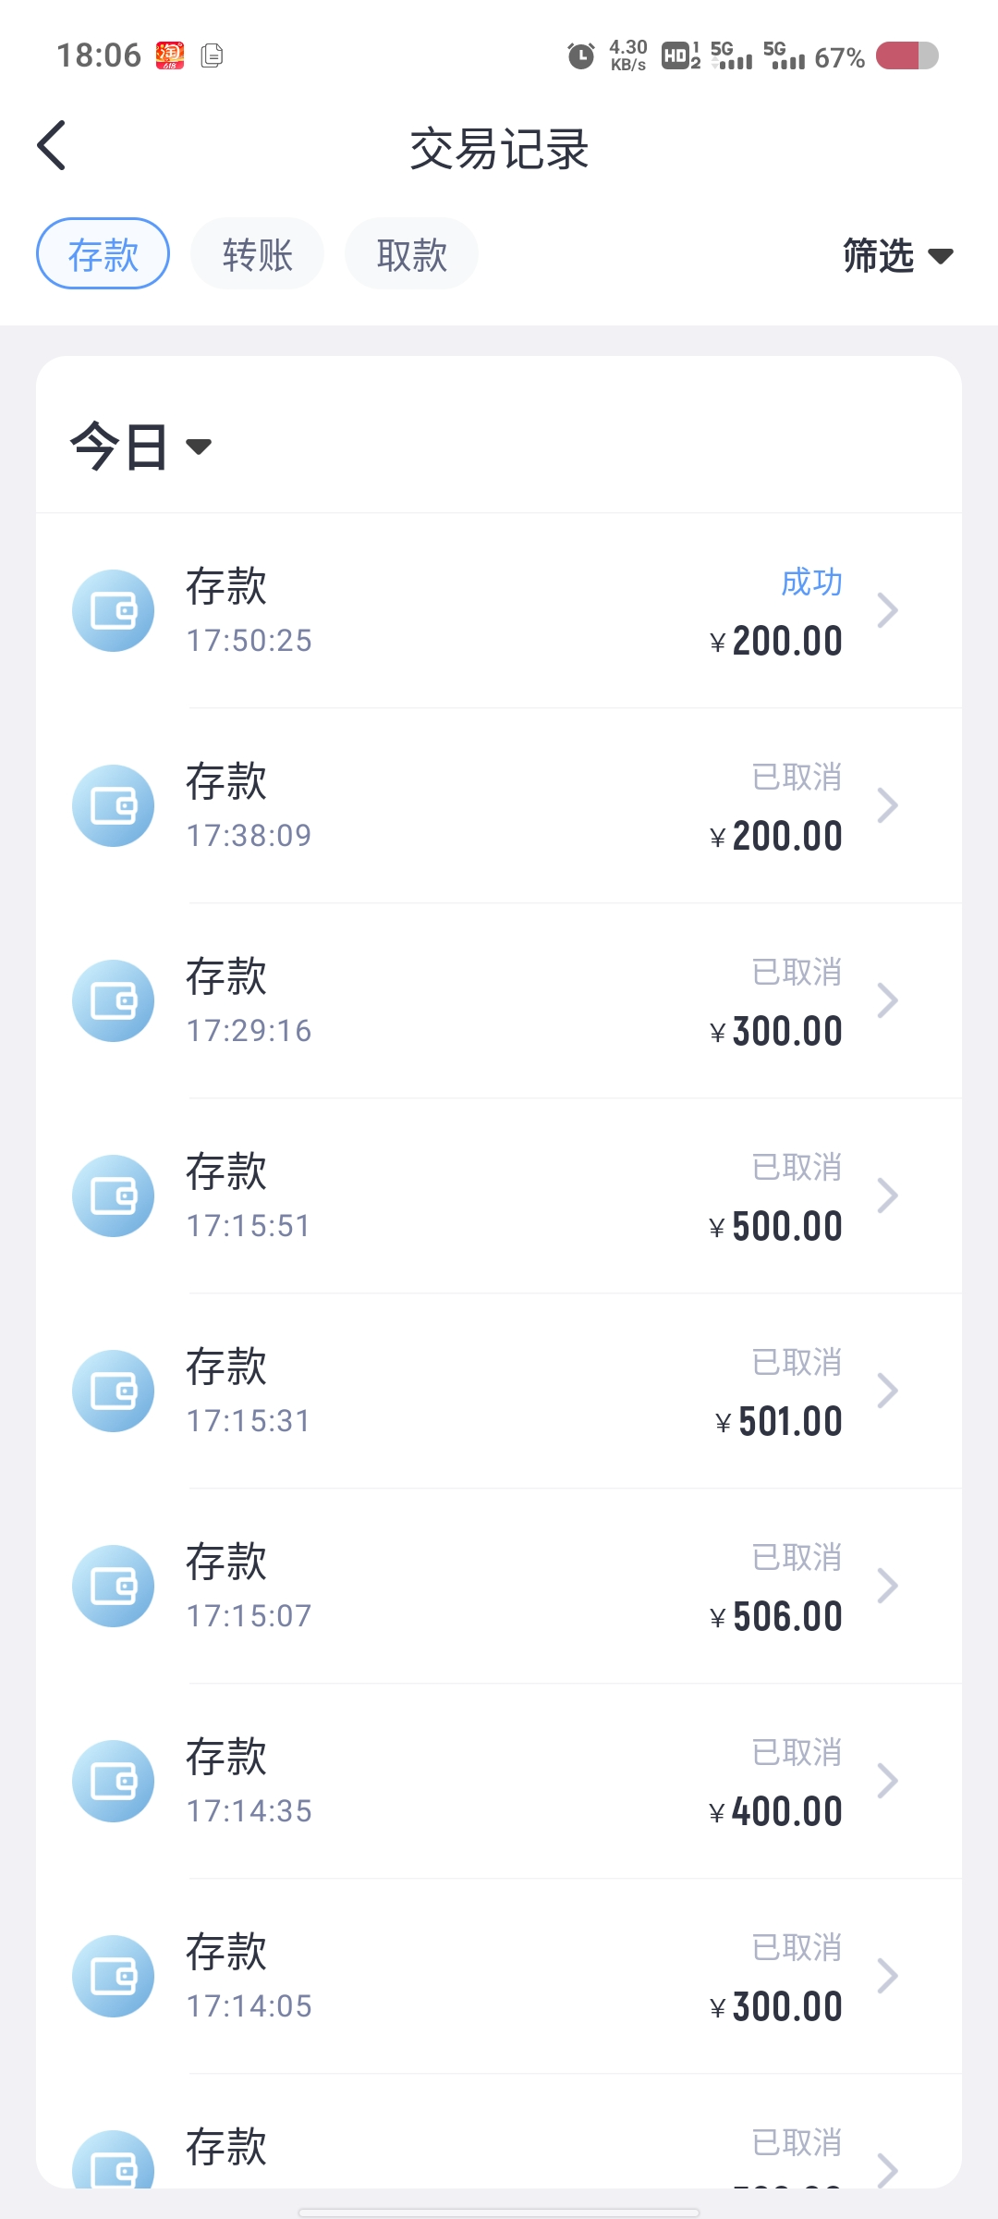Open the cancelled ¥400.00 deposit record
This screenshot has height=2219, width=998.
point(499,1782)
